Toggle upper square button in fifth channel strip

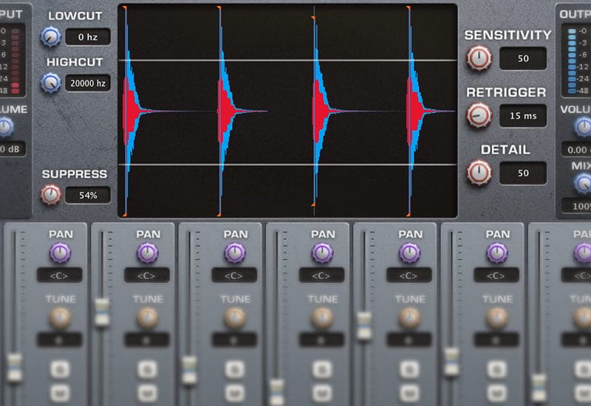pos(409,370)
